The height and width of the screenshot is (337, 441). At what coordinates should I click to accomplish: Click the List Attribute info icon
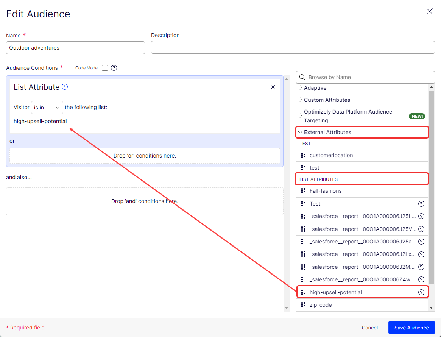click(x=65, y=87)
